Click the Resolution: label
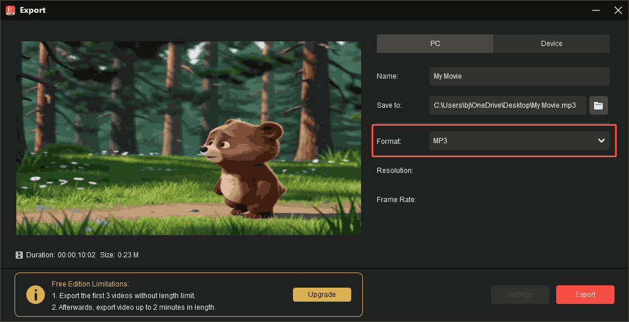This screenshot has width=629, height=322. (x=395, y=171)
